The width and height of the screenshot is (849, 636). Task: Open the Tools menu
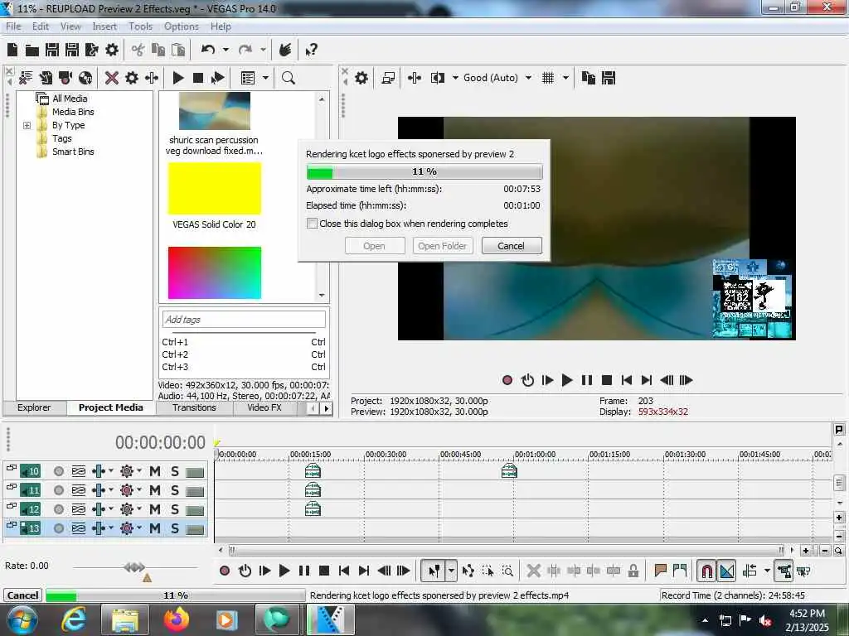(140, 26)
